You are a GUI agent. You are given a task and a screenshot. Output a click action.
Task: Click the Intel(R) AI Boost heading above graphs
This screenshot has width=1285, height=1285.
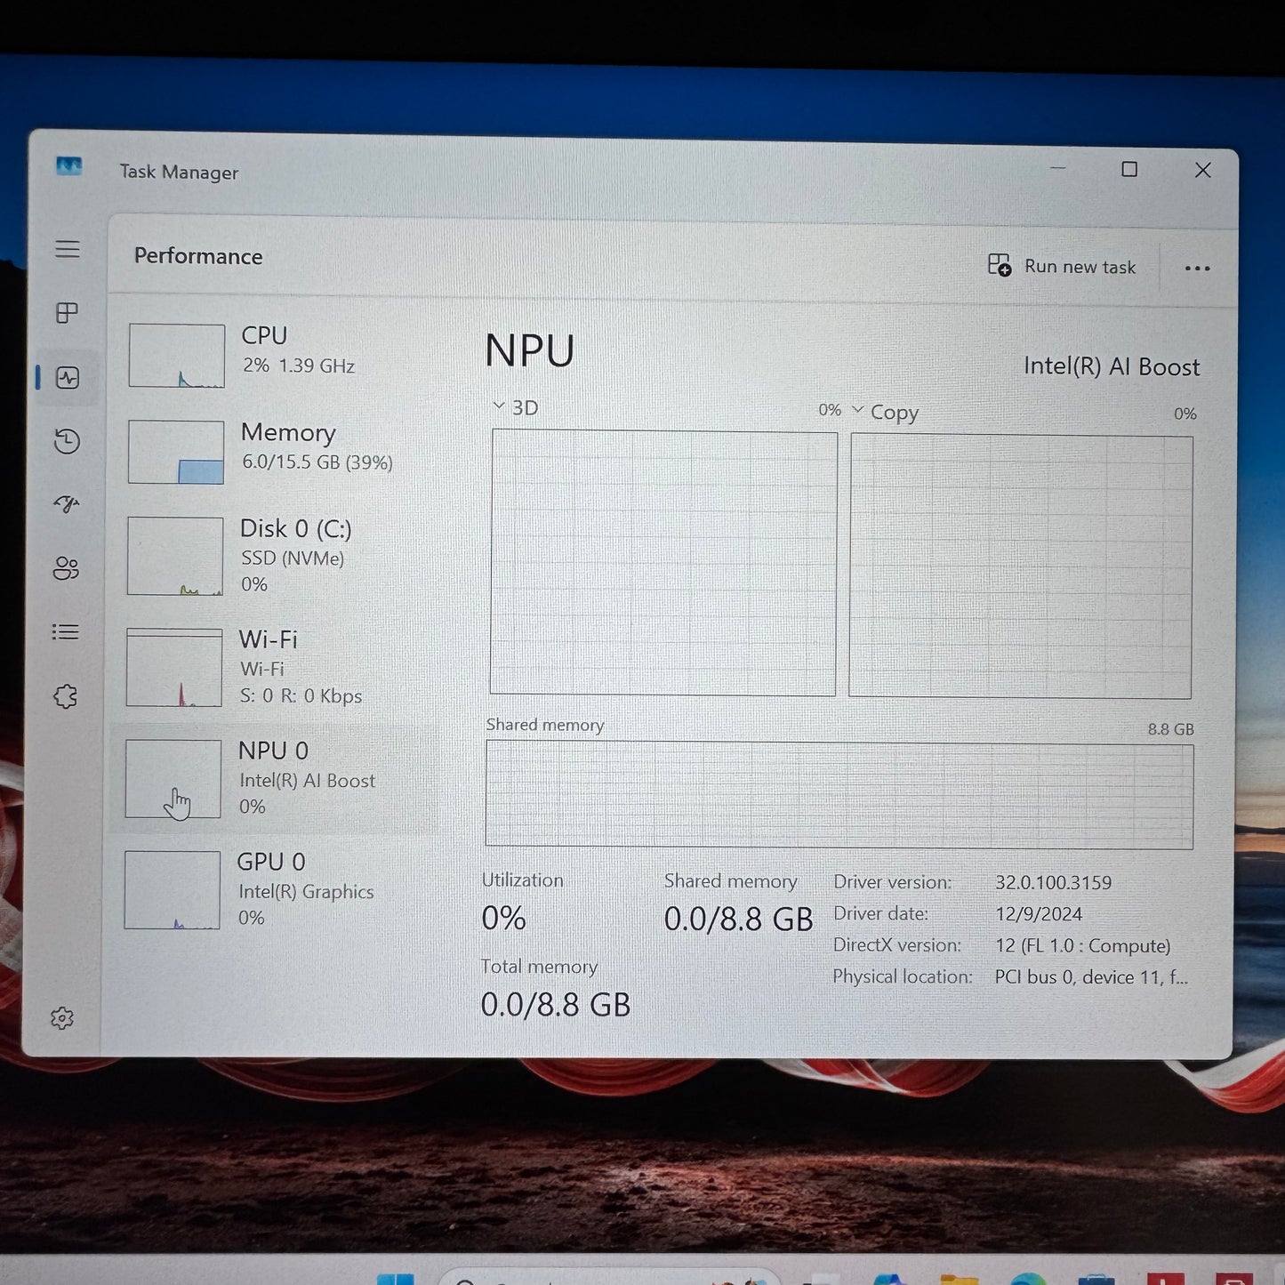coord(1112,366)
